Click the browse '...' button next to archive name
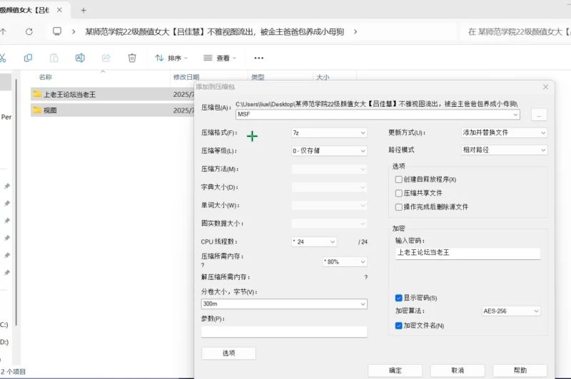571x379 pixels. point(539,114)
